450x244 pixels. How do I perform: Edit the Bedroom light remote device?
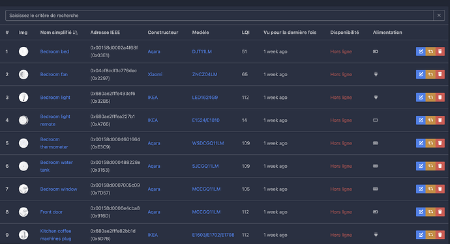pos(421,120)
